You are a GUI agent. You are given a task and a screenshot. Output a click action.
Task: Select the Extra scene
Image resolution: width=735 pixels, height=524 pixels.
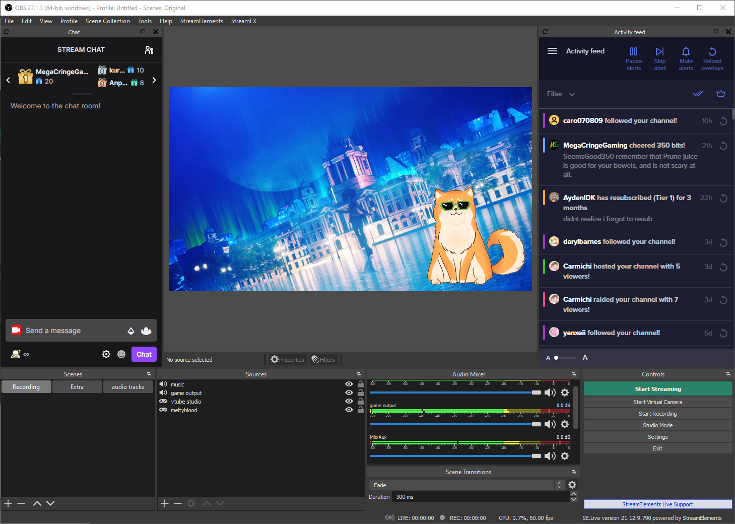[77, 387]
